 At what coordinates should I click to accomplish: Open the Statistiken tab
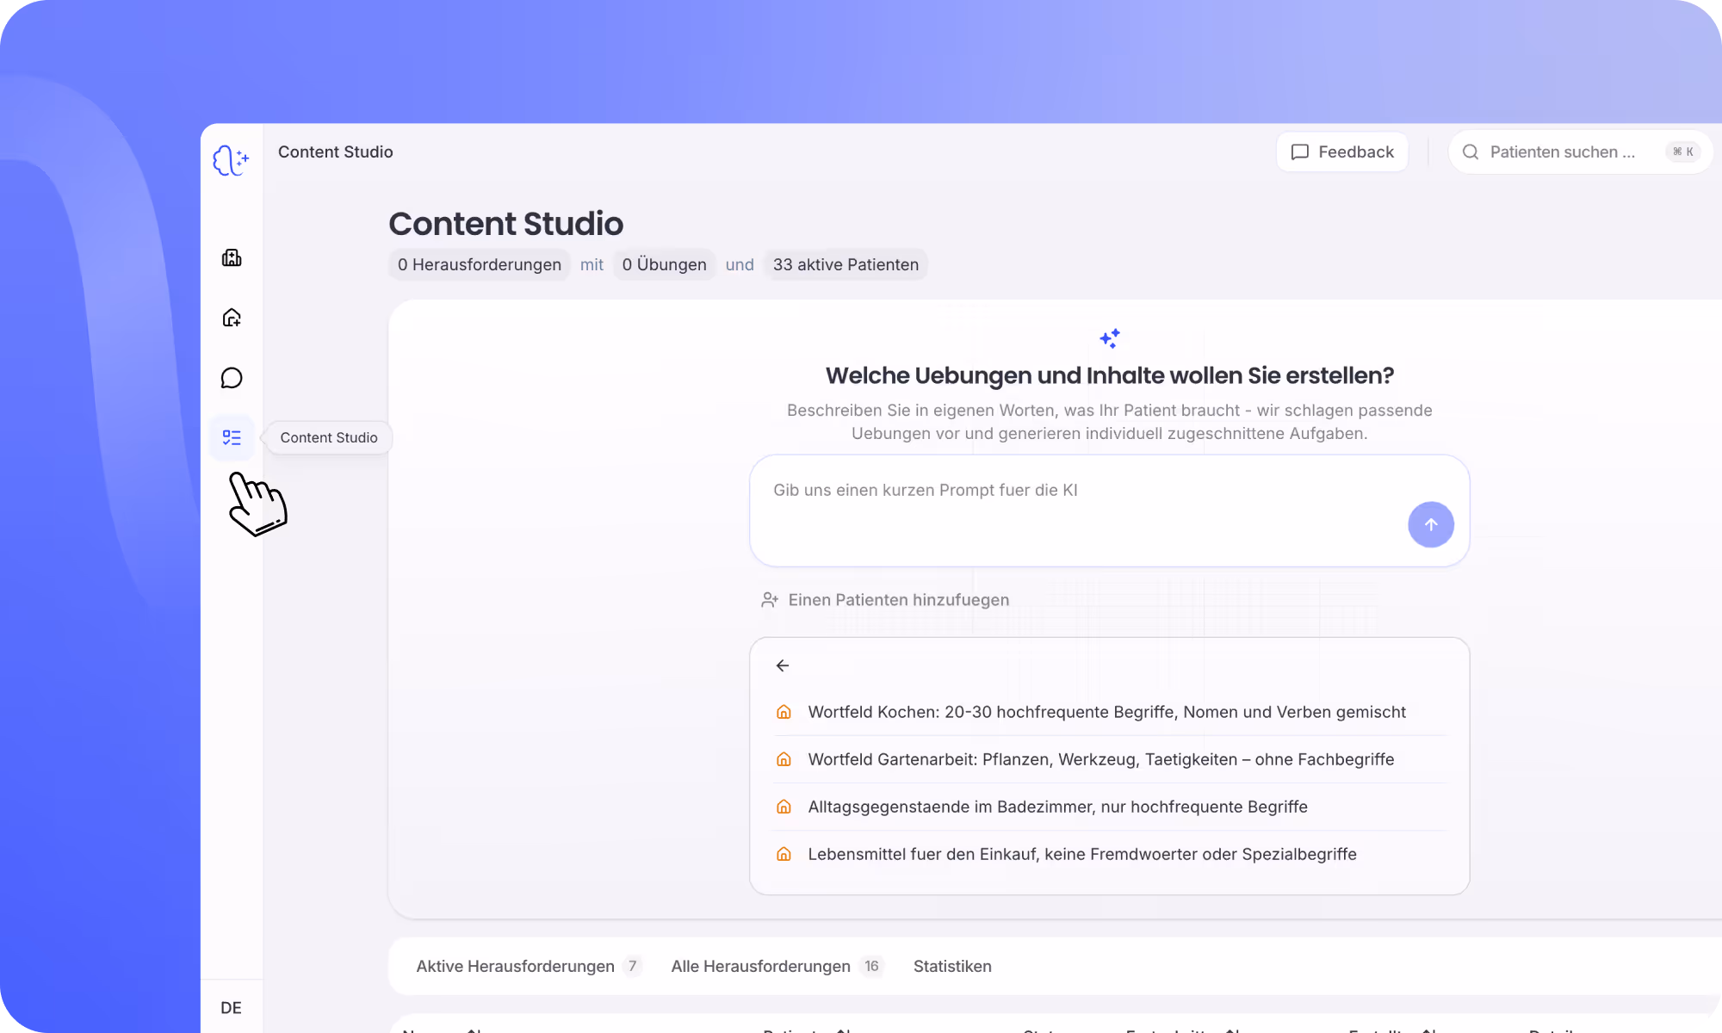(952, 966)
